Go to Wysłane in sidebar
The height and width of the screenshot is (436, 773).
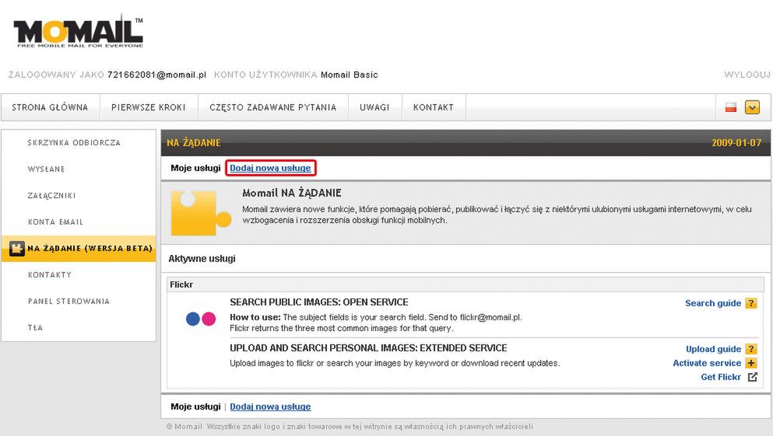click(x=46, y=169)
